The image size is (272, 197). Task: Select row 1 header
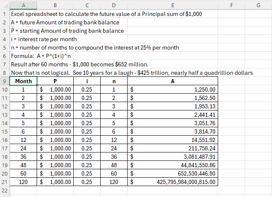(x=5, y=14)
